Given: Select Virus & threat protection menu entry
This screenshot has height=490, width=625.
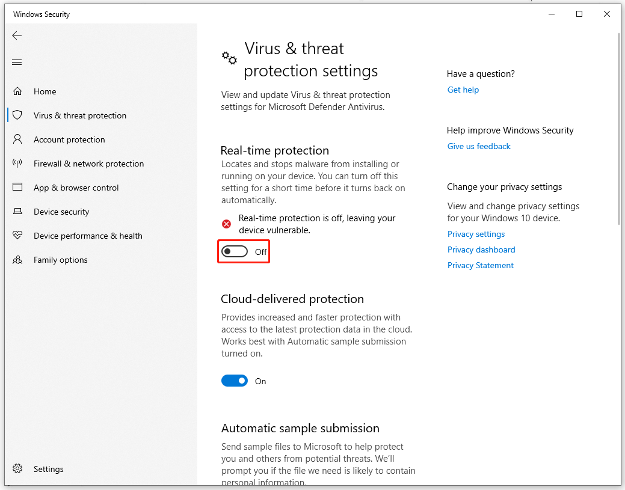Looking at the screenshot, I should pyautogui.click(x=80, y=115).
